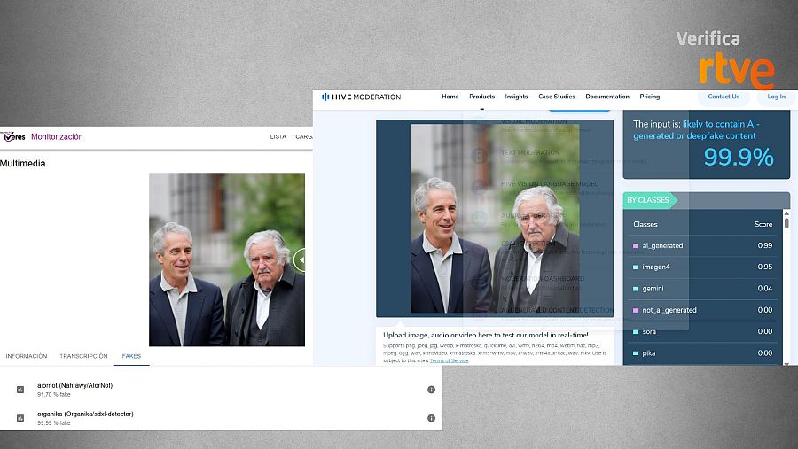This screenshot has width=798, height=449.
Task: Click the Monitorización title
Action: click(x=57, y=136)
